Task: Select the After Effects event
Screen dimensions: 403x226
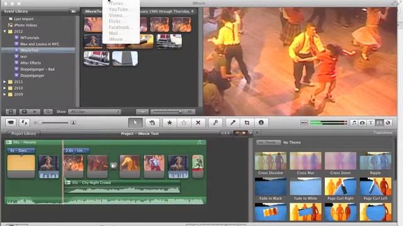Action: [x=30, y=63]
